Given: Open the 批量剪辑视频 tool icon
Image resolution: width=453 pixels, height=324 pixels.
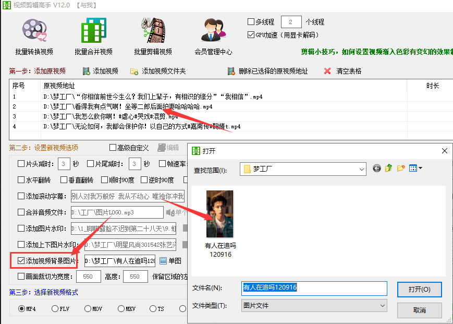Looking at the screenshot, I should pyautogui.click(x=153, y=30).
